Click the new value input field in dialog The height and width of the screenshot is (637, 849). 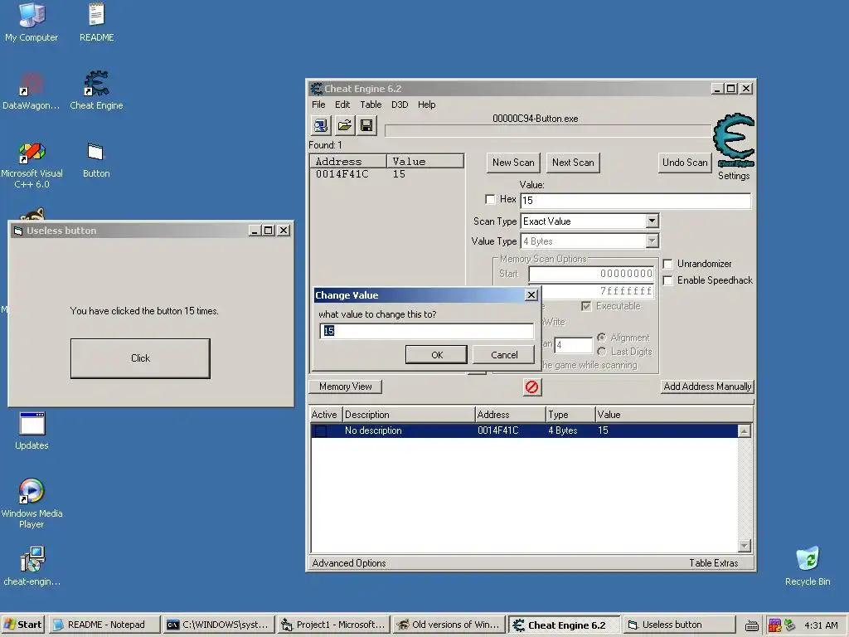(427, 331)
